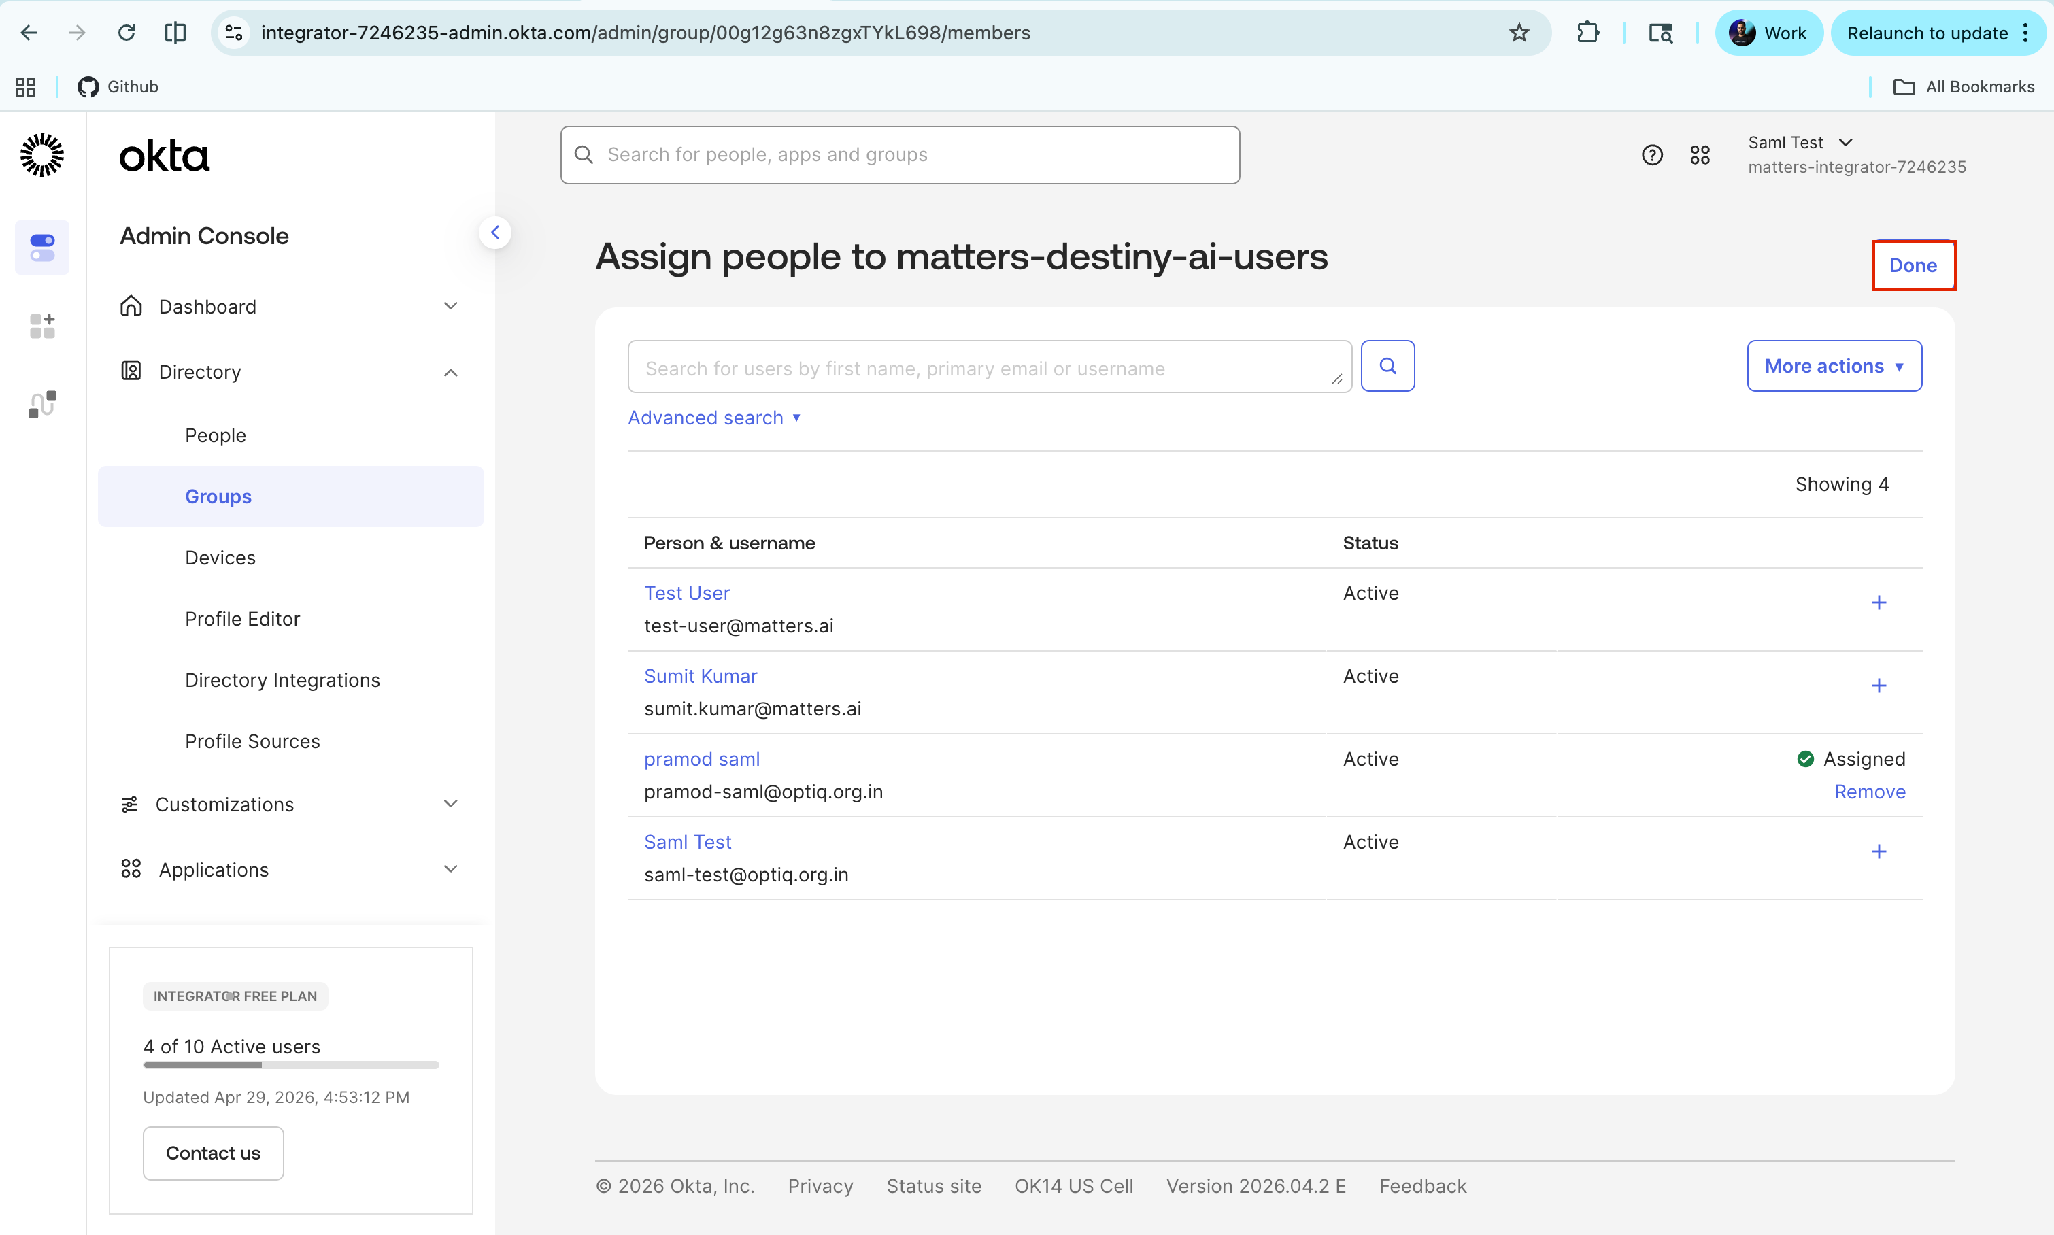The image size is (2054, 1235).
Task: Open Sumit Kumar profile link
Action: coord(701,677)
